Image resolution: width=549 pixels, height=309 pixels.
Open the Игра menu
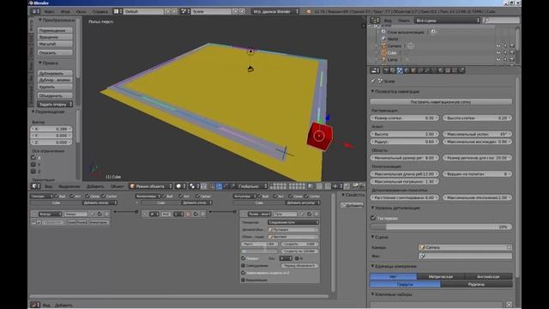tap(65, 11)
